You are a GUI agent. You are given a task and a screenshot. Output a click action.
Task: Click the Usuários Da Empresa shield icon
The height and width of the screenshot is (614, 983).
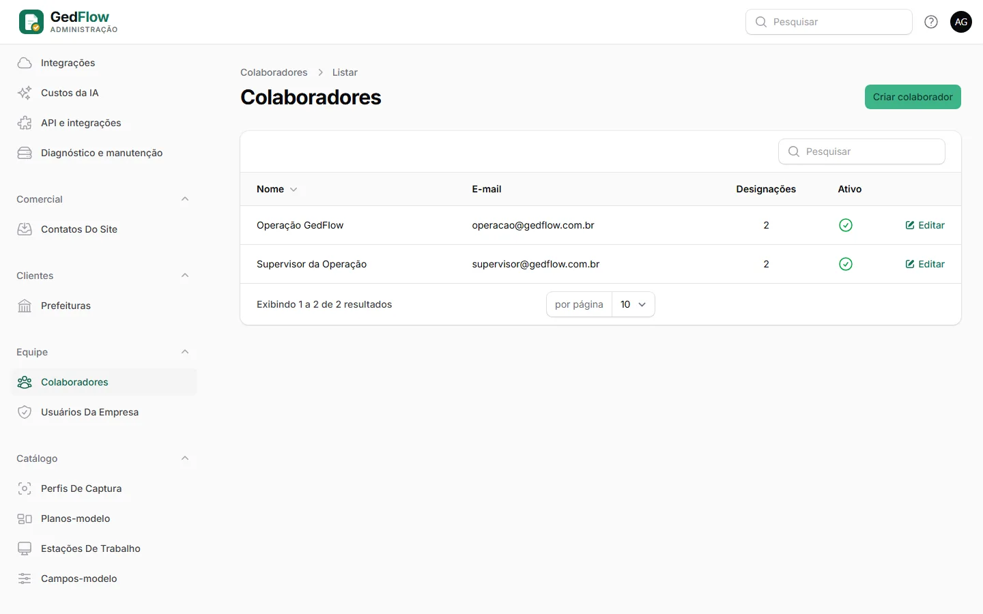(25, 412)
